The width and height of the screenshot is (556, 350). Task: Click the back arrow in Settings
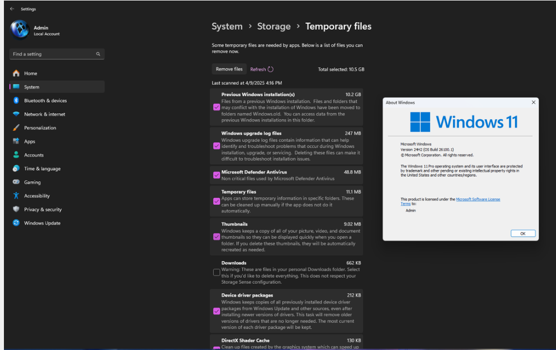tap(12, 9)
